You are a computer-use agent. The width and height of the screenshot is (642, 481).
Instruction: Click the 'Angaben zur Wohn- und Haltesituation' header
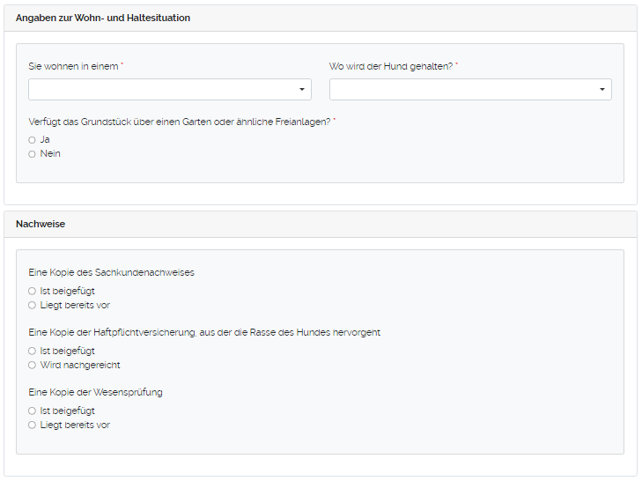coord(103,18)
